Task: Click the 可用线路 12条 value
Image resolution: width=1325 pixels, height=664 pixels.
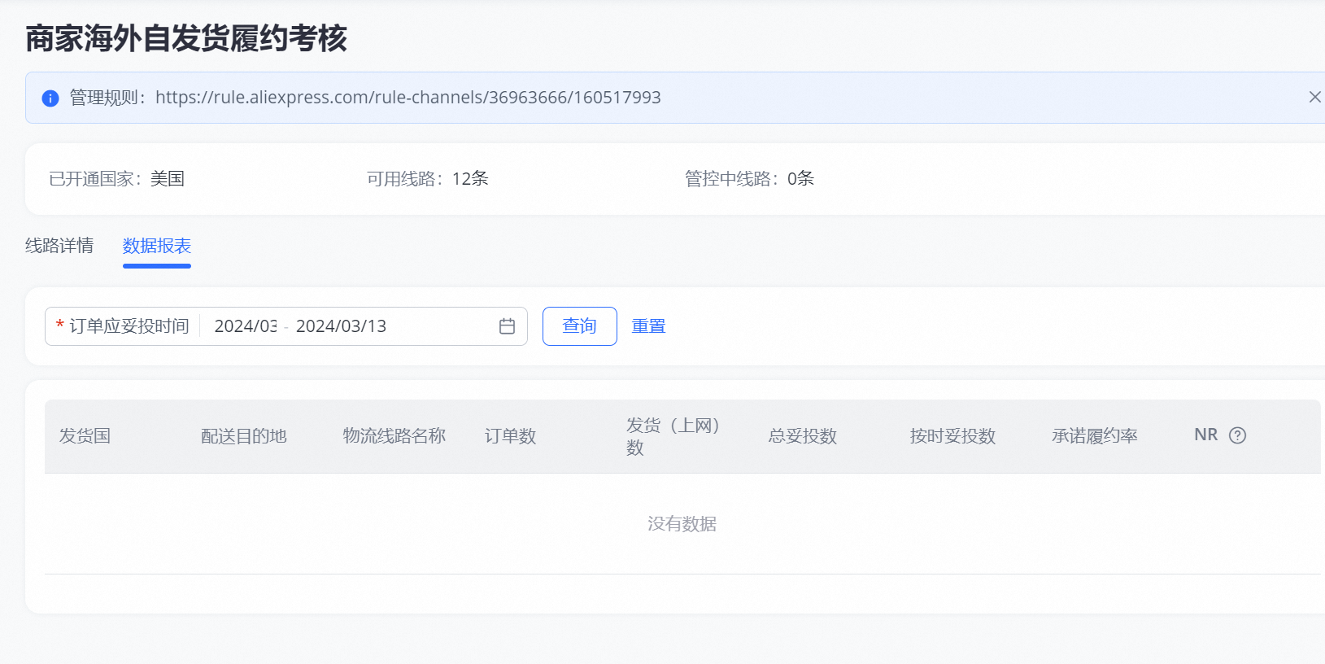Action: [470, 179]
